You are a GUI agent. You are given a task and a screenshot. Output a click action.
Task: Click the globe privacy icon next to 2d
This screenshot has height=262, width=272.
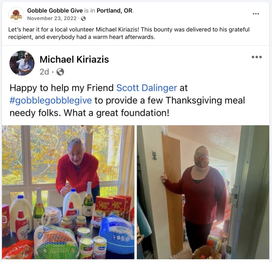point(60,72)
